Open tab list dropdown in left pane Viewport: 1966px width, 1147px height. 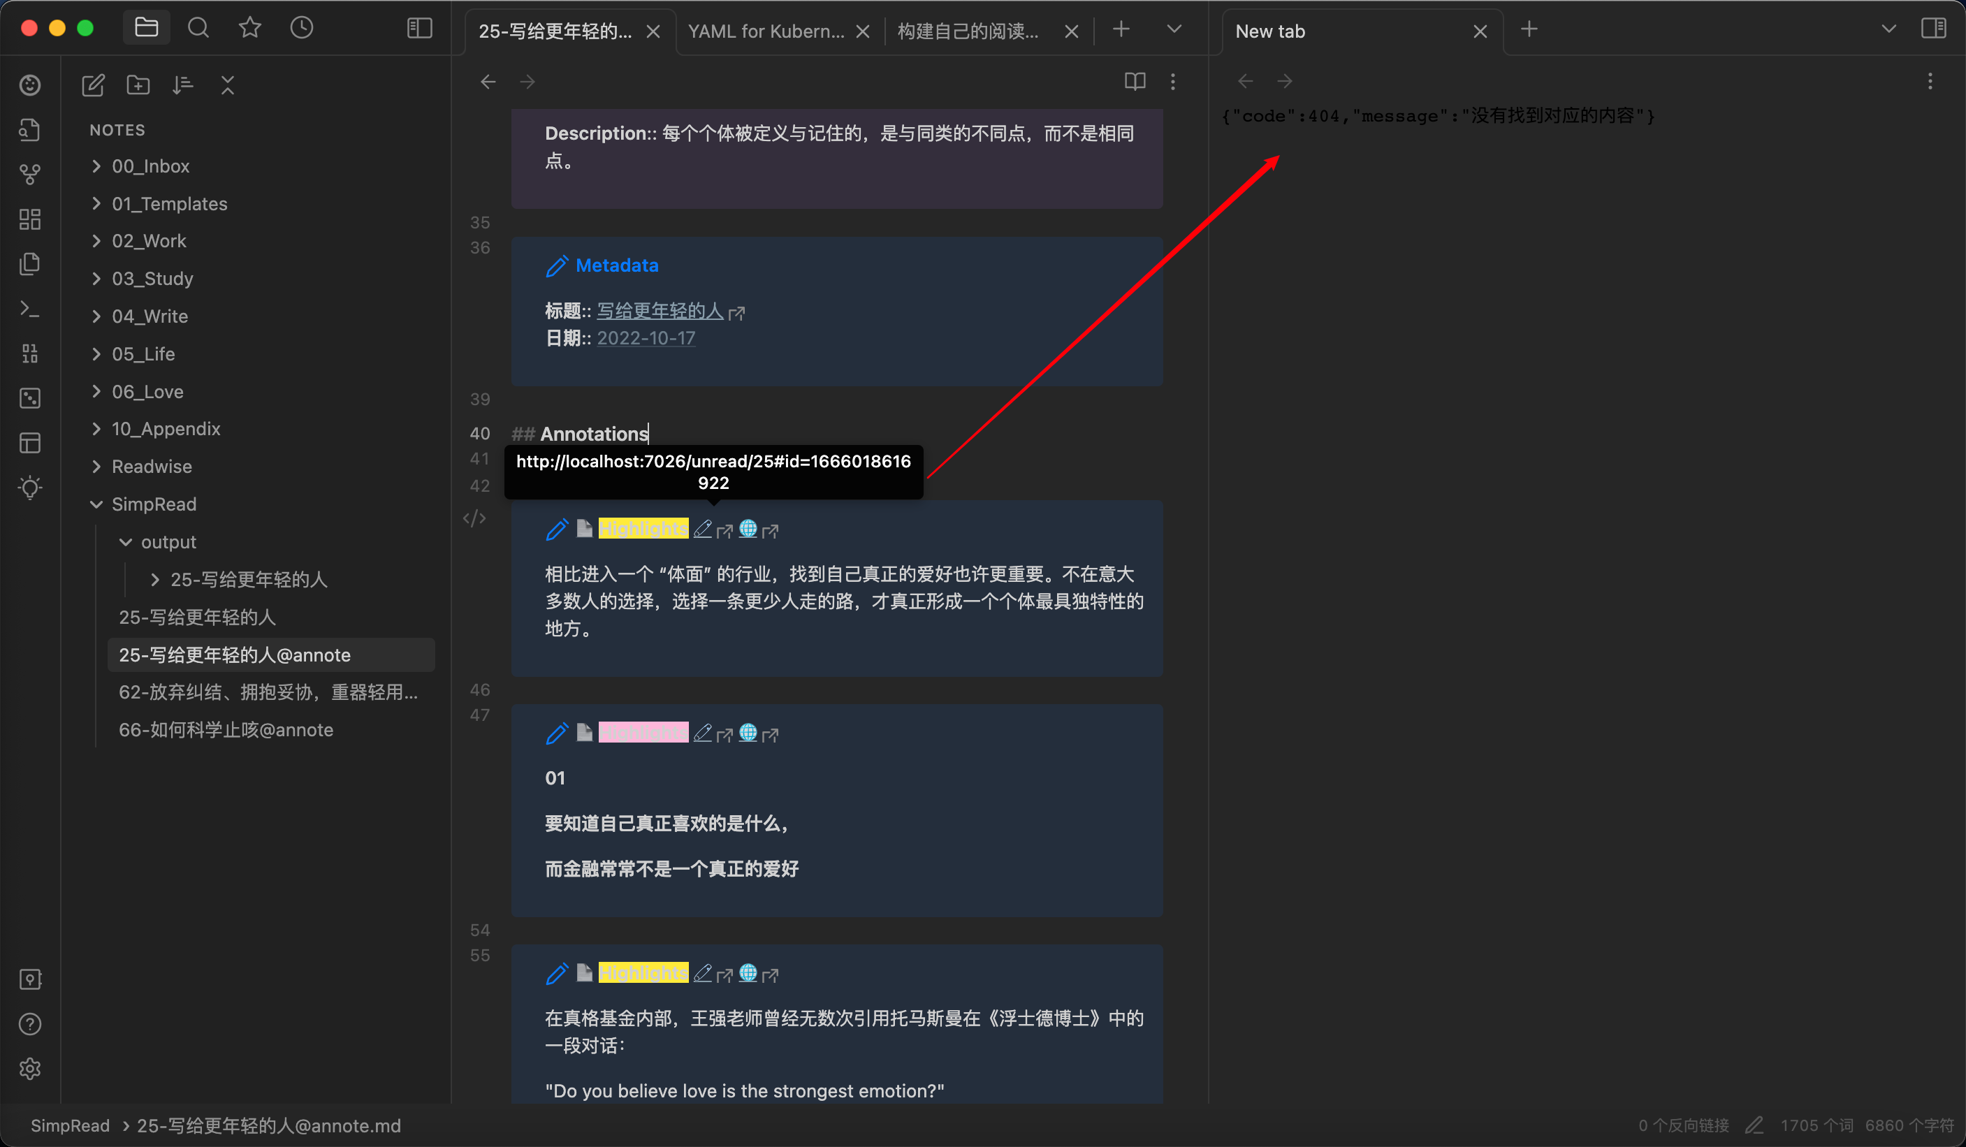[1174, 29]
